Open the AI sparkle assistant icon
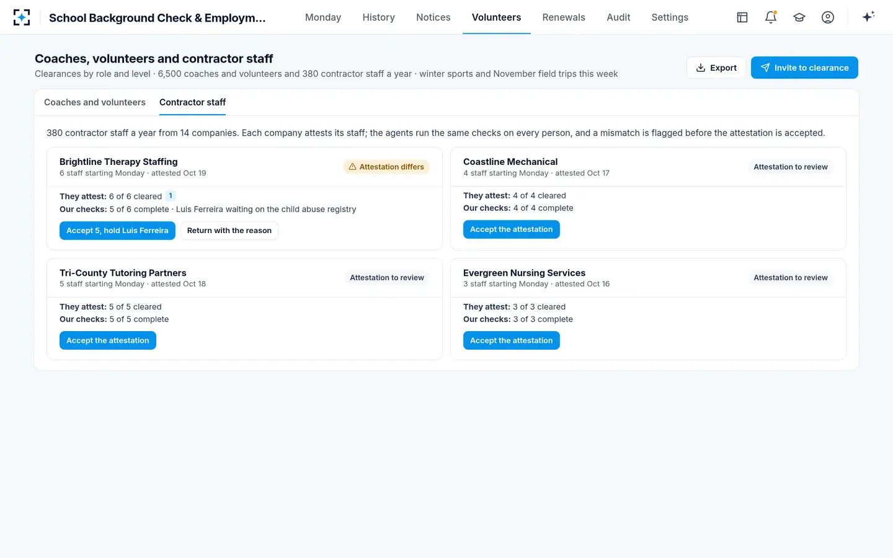This screenshot has height=558, width=893. 868,17
